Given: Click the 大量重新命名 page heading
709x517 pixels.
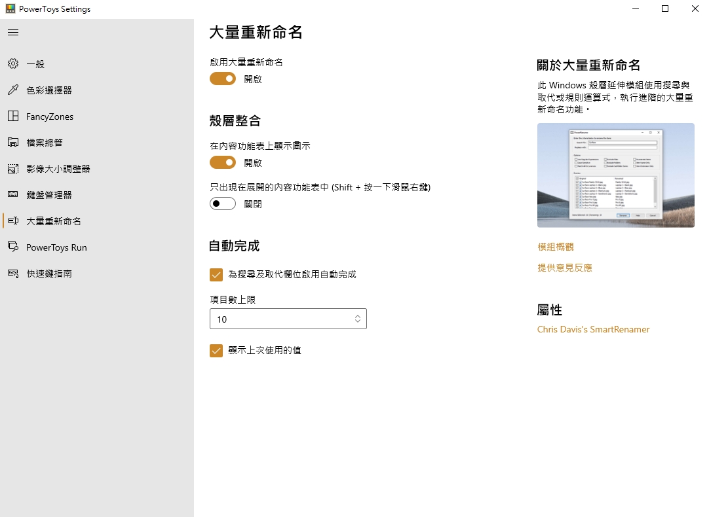Looking at the screenshot, I should point(256,33).
